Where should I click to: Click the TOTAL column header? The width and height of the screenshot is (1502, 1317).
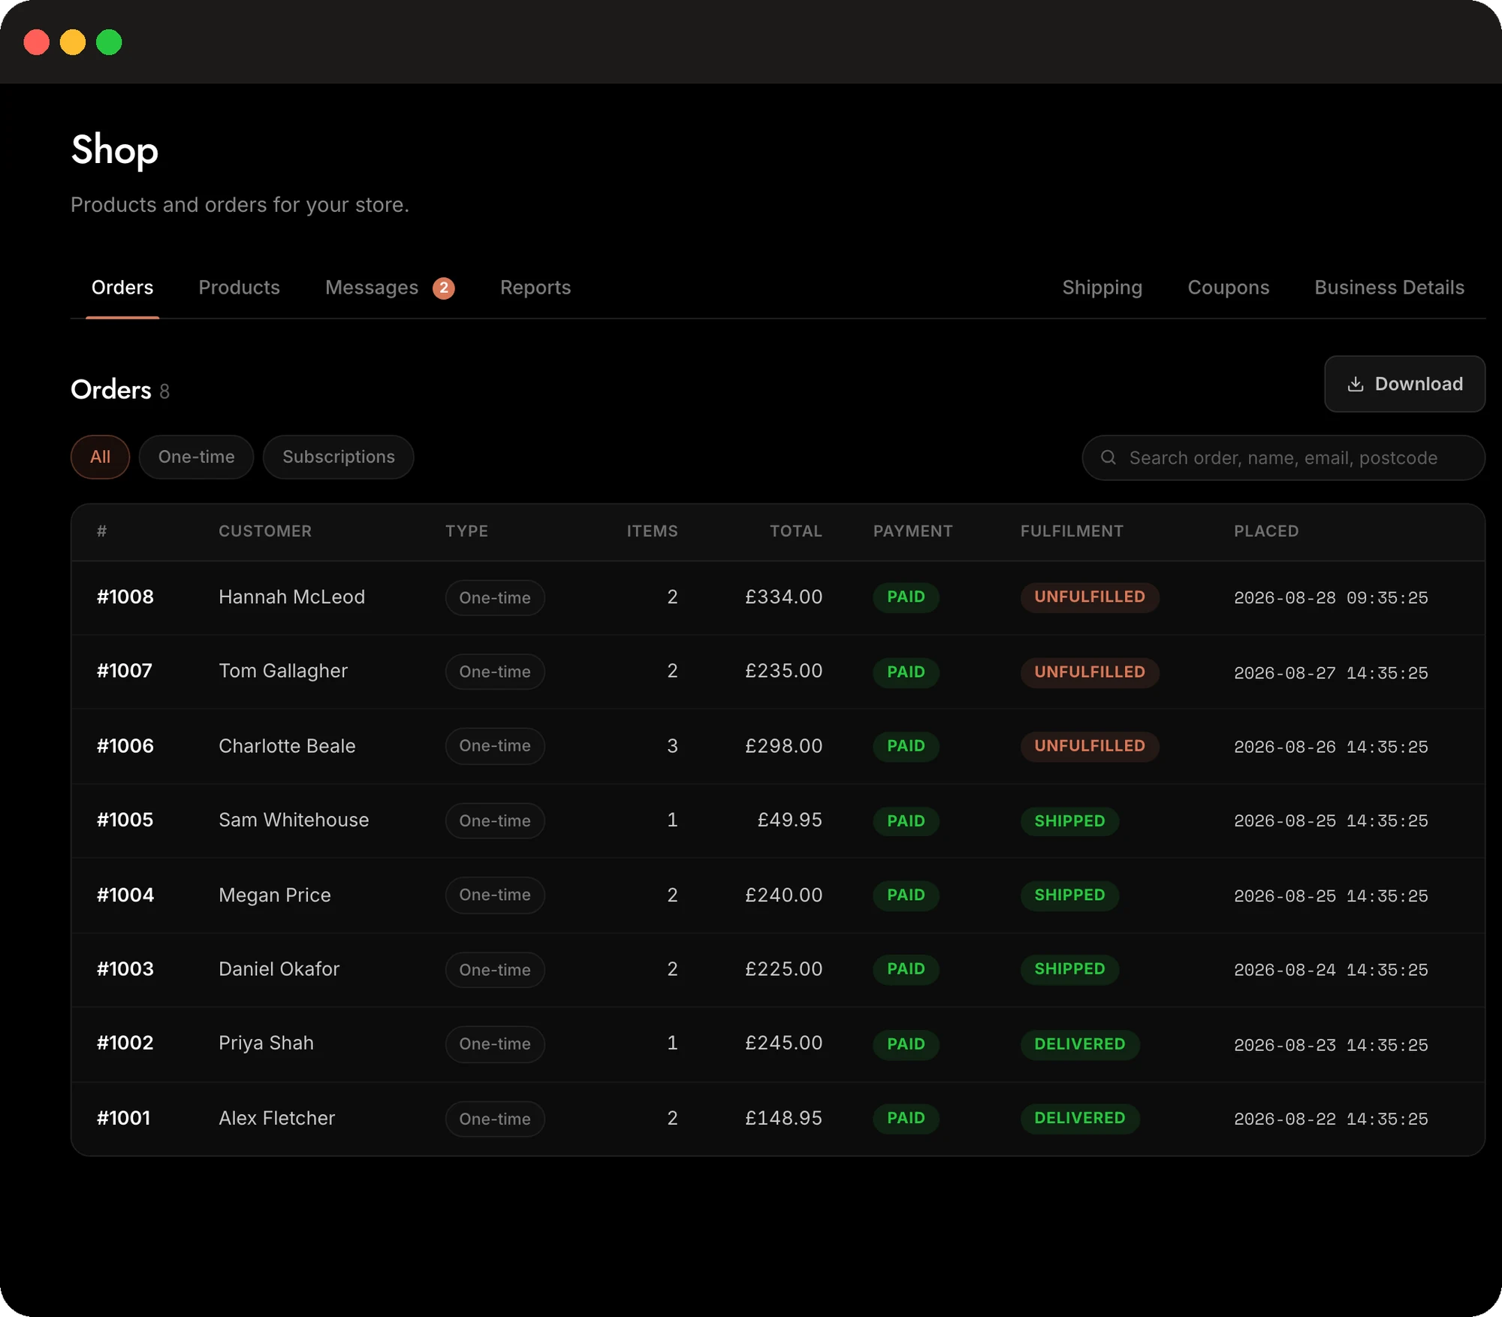click(x=795, y=531)
